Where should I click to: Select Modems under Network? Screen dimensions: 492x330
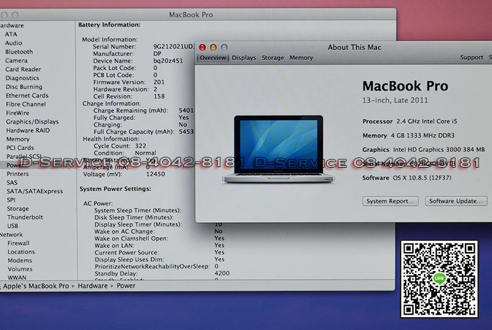pyautogui.click(x=20, y=261)
